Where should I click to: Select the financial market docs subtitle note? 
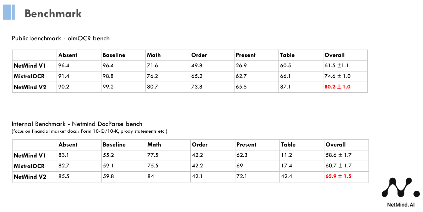click(x=90, y=131)
